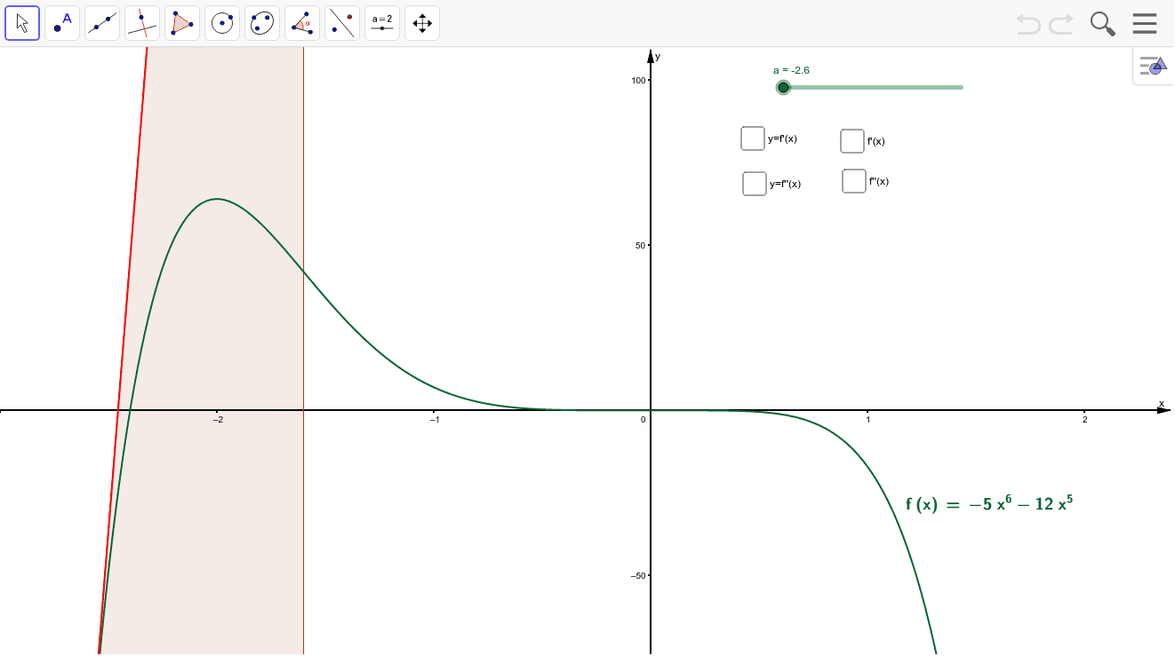Expand the graphics view style bar

(1153, 65)
